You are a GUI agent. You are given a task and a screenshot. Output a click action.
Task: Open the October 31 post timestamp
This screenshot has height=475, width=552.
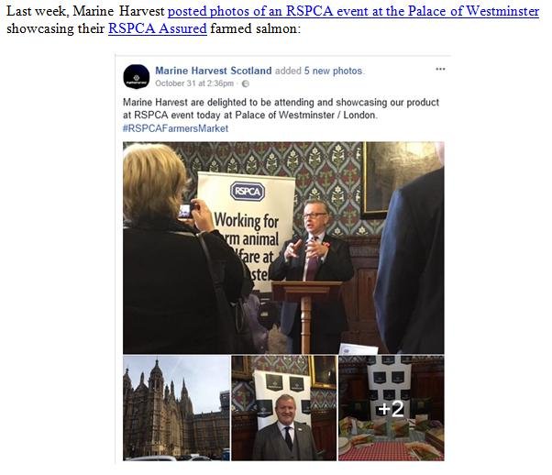tap(194, 83)
